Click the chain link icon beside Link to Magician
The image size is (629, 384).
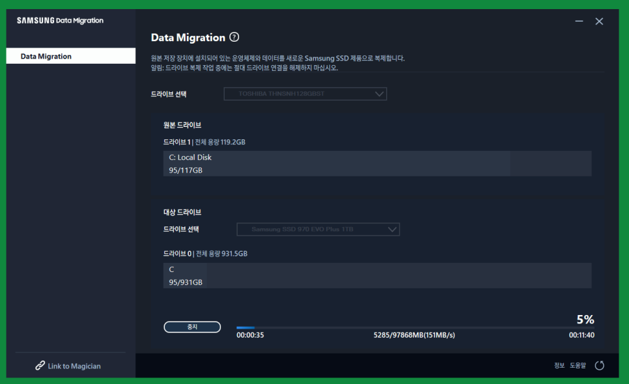click(40, 366)
